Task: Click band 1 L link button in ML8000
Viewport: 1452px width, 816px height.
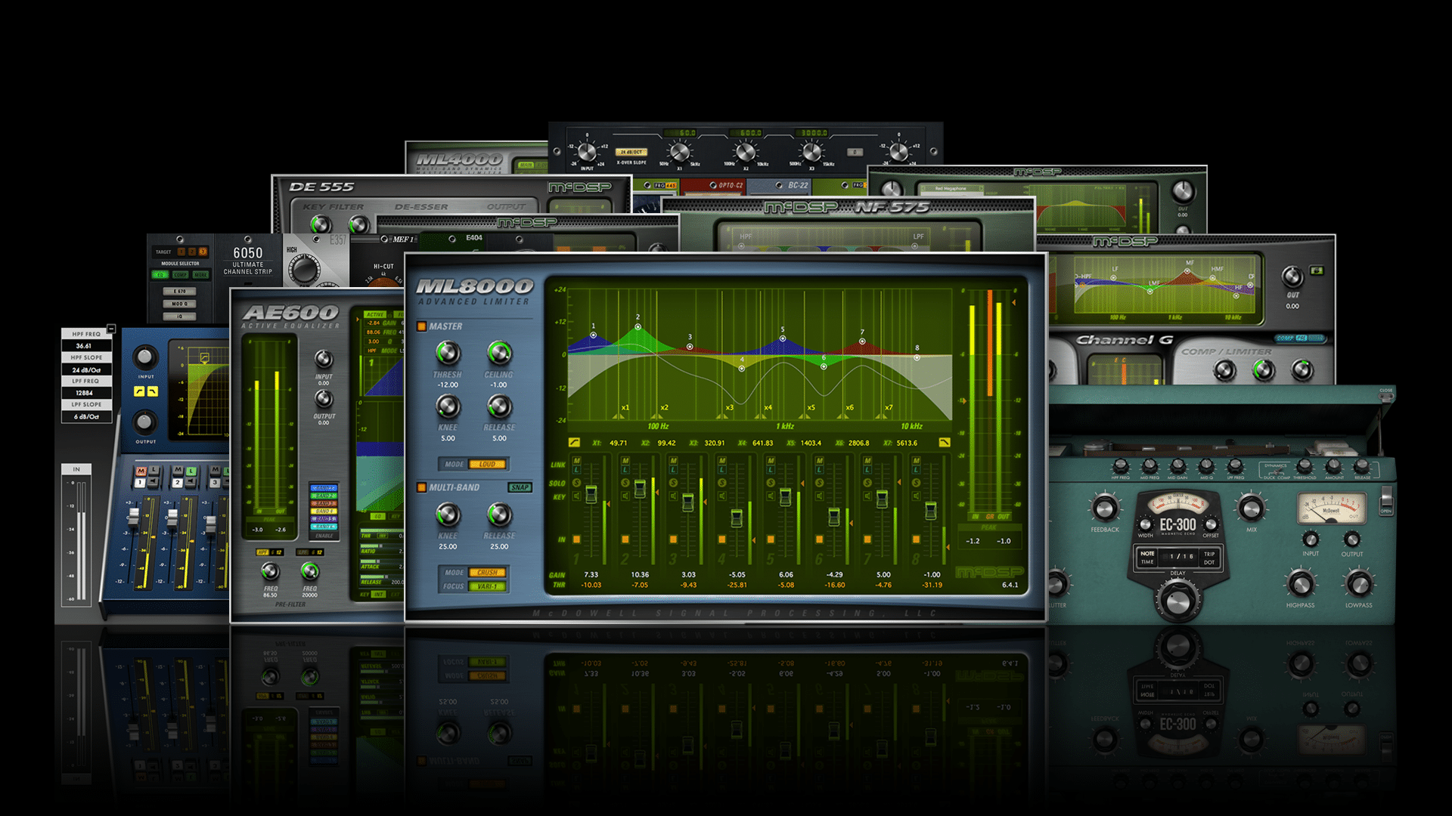Action: click(577, 469)
